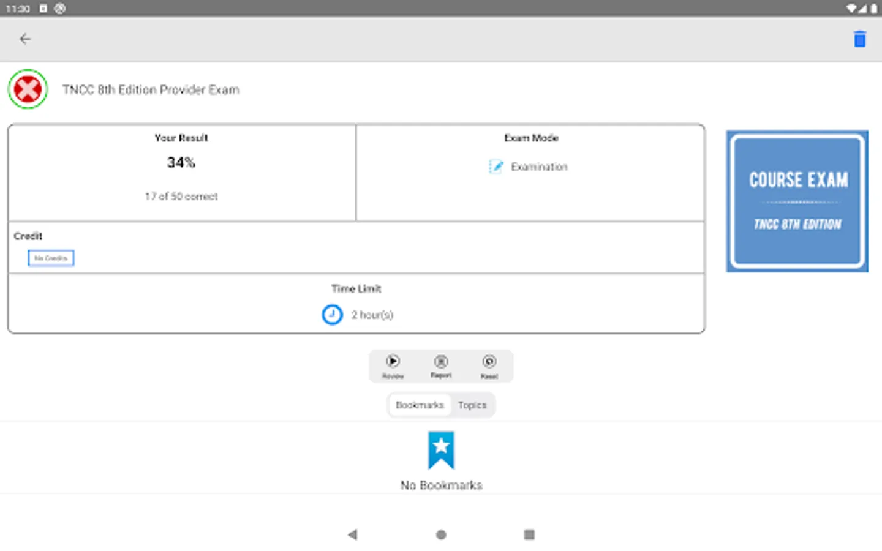The height and width of the screenshot is (551, 882).
Task: Click the No Bookmarks message
Action: click(441, 485)
